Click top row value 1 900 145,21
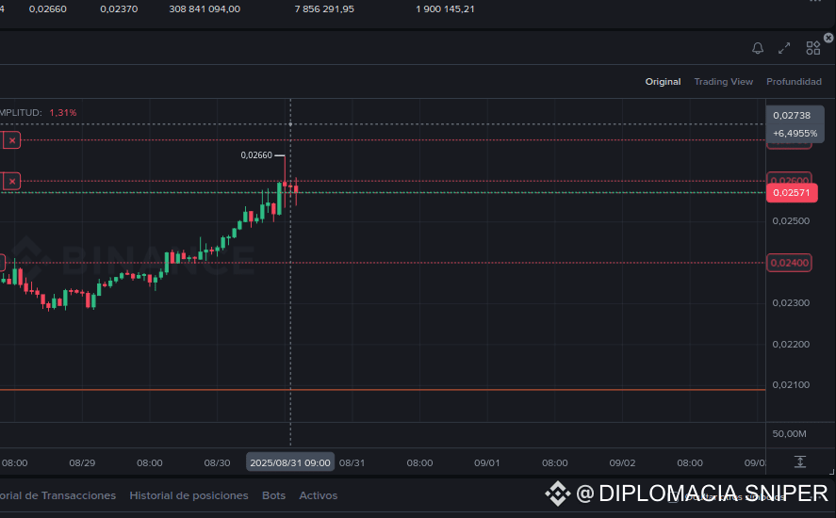836x518 pixels. (445, 9)
